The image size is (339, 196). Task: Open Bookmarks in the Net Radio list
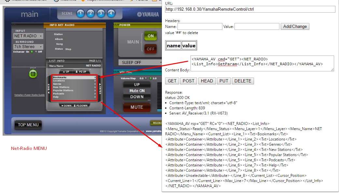coord(74,77)
